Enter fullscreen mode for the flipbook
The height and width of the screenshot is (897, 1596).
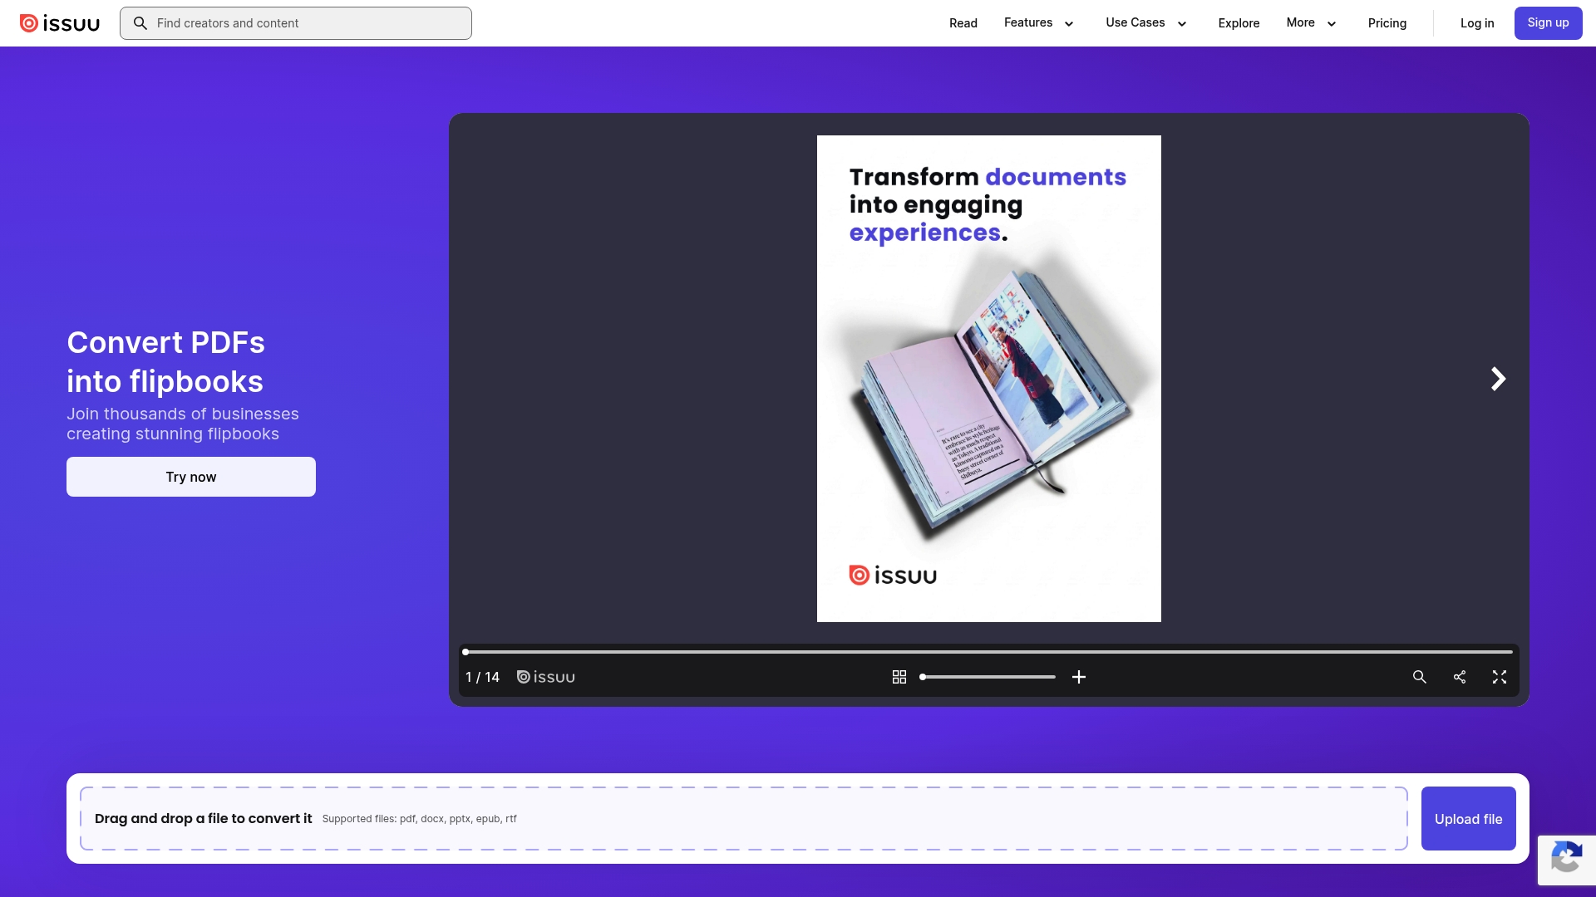[1499, 677]
